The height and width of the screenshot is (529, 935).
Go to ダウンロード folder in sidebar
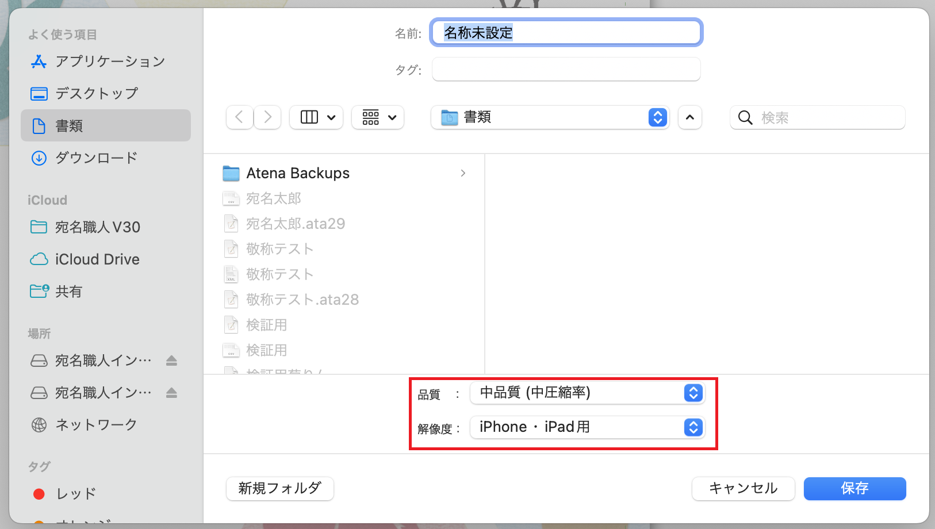(96, 158)
